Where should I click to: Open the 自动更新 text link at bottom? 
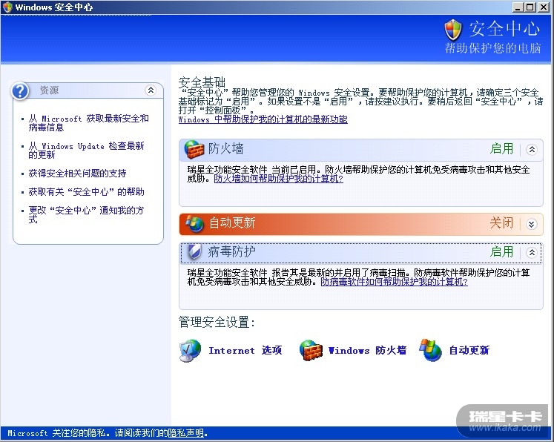click(x=469, y=351)
